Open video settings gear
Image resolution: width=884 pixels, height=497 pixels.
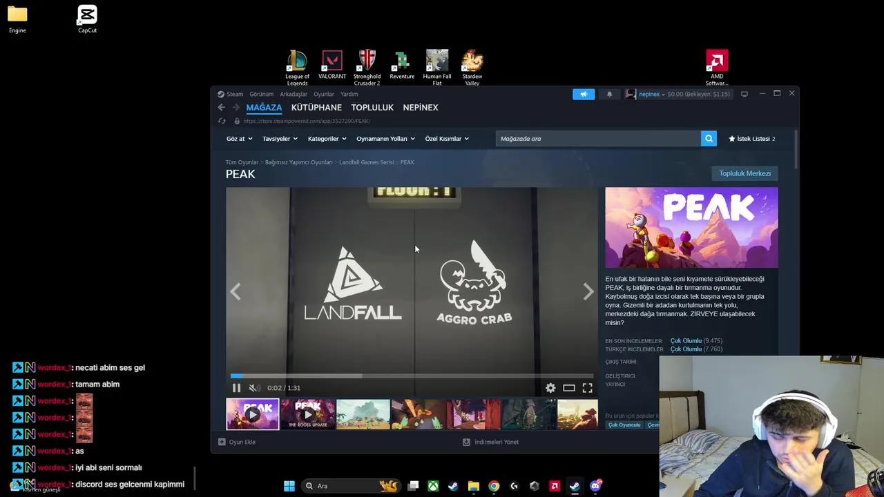coord(550,388)
